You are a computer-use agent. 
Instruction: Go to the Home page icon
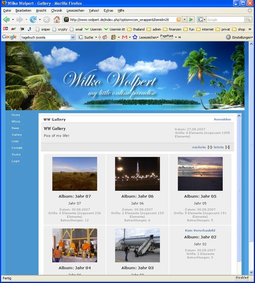pos(57,19)
